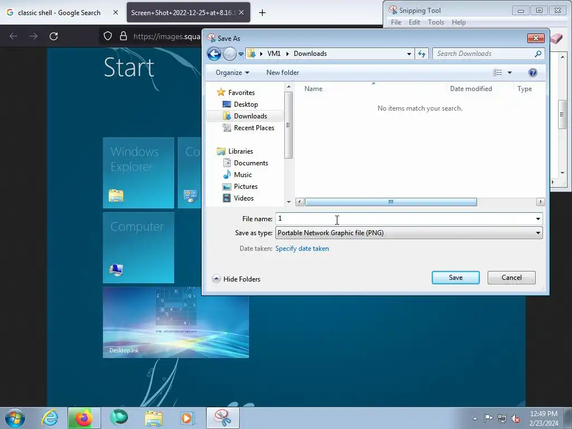The height and width of the screenshot is (429, 572).
Task: Show hidden tray icons arrow
Action: coord(475,418)
